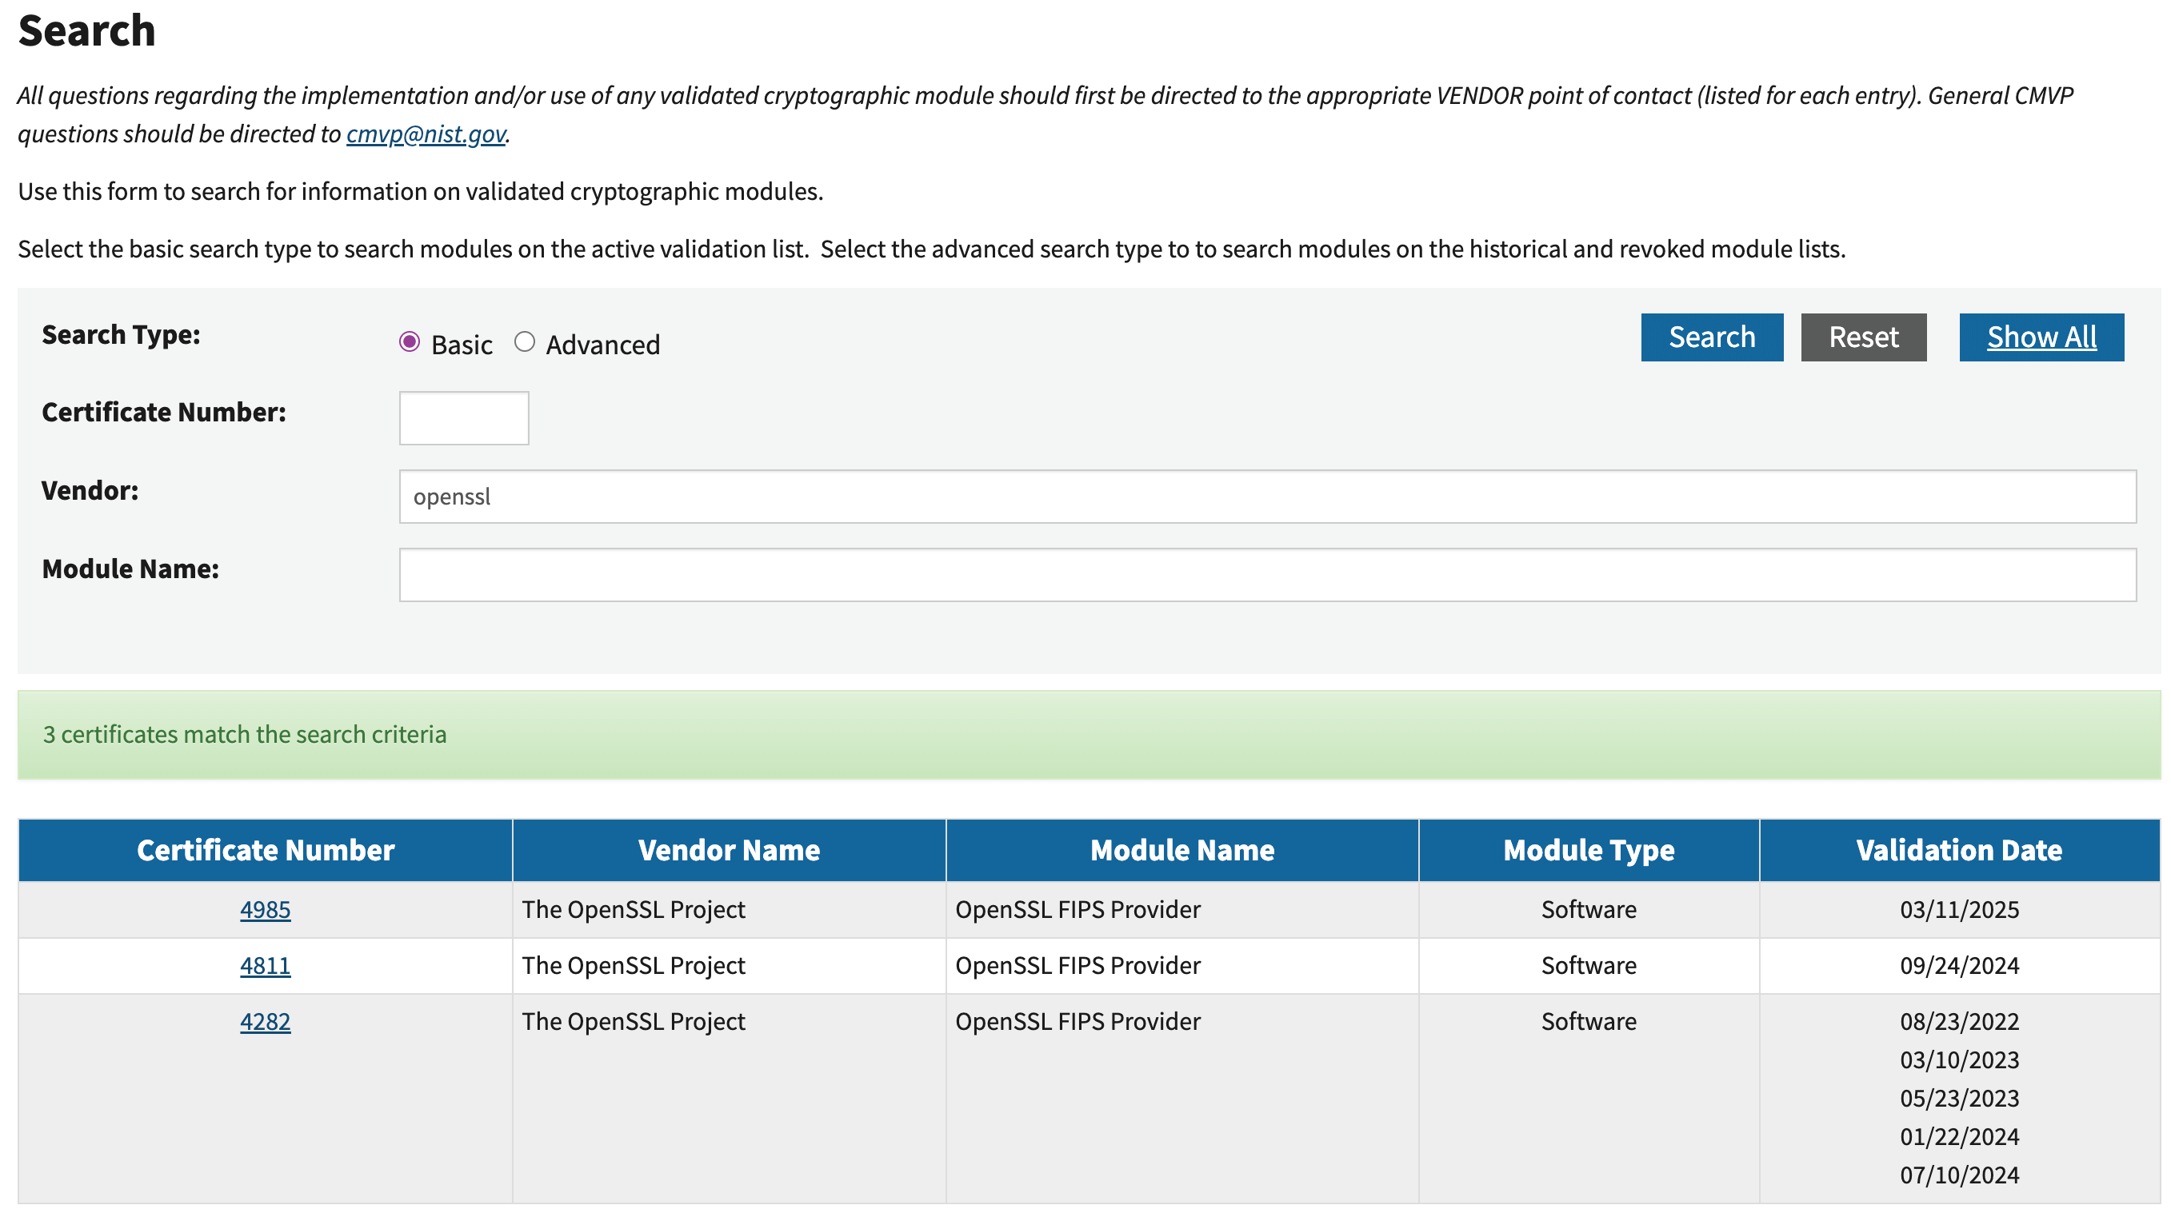Click the Advanced label text

click(x=602, y=345)
